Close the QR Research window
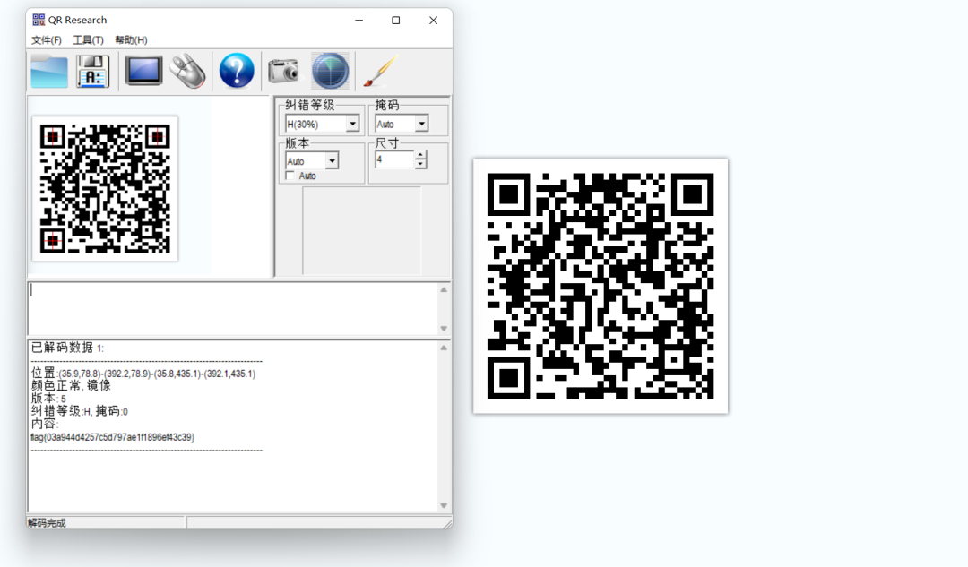Viewport: 968px width, 567px height. click(434, 21)
